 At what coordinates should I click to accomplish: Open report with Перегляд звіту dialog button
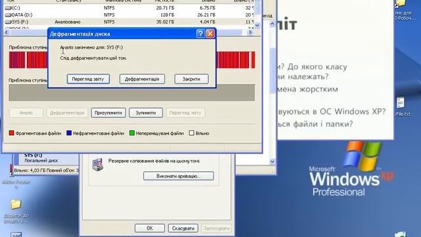click(x=88, y=79)
